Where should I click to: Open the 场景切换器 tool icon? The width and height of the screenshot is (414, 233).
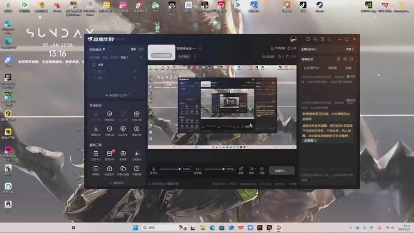(123, 169)
